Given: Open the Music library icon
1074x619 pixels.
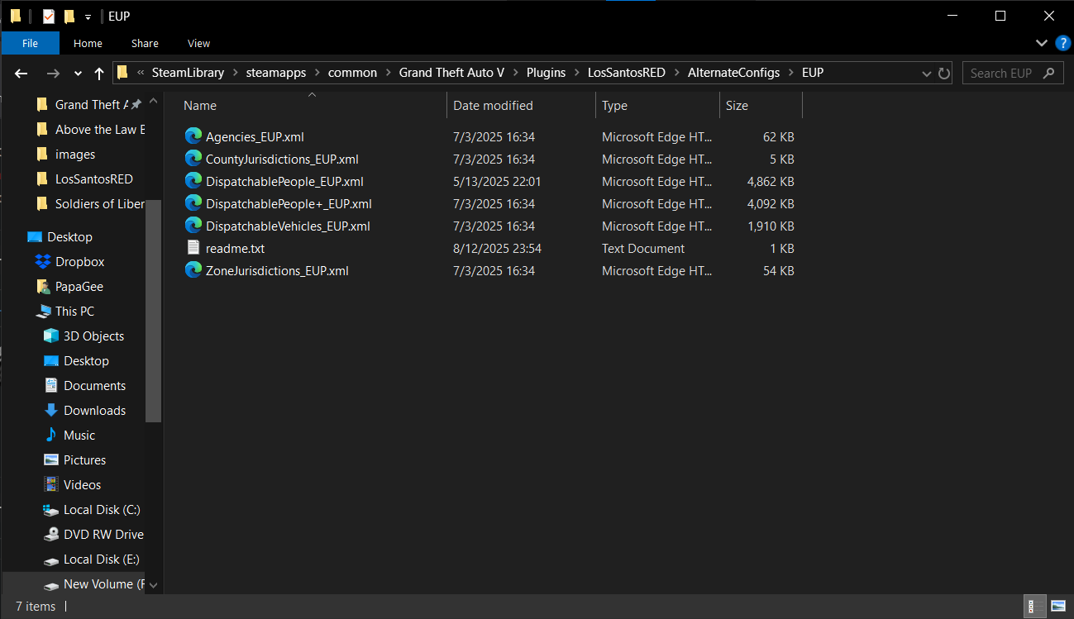Looking at the screenshot, I should pyautogui.click(x=50, y=436).
